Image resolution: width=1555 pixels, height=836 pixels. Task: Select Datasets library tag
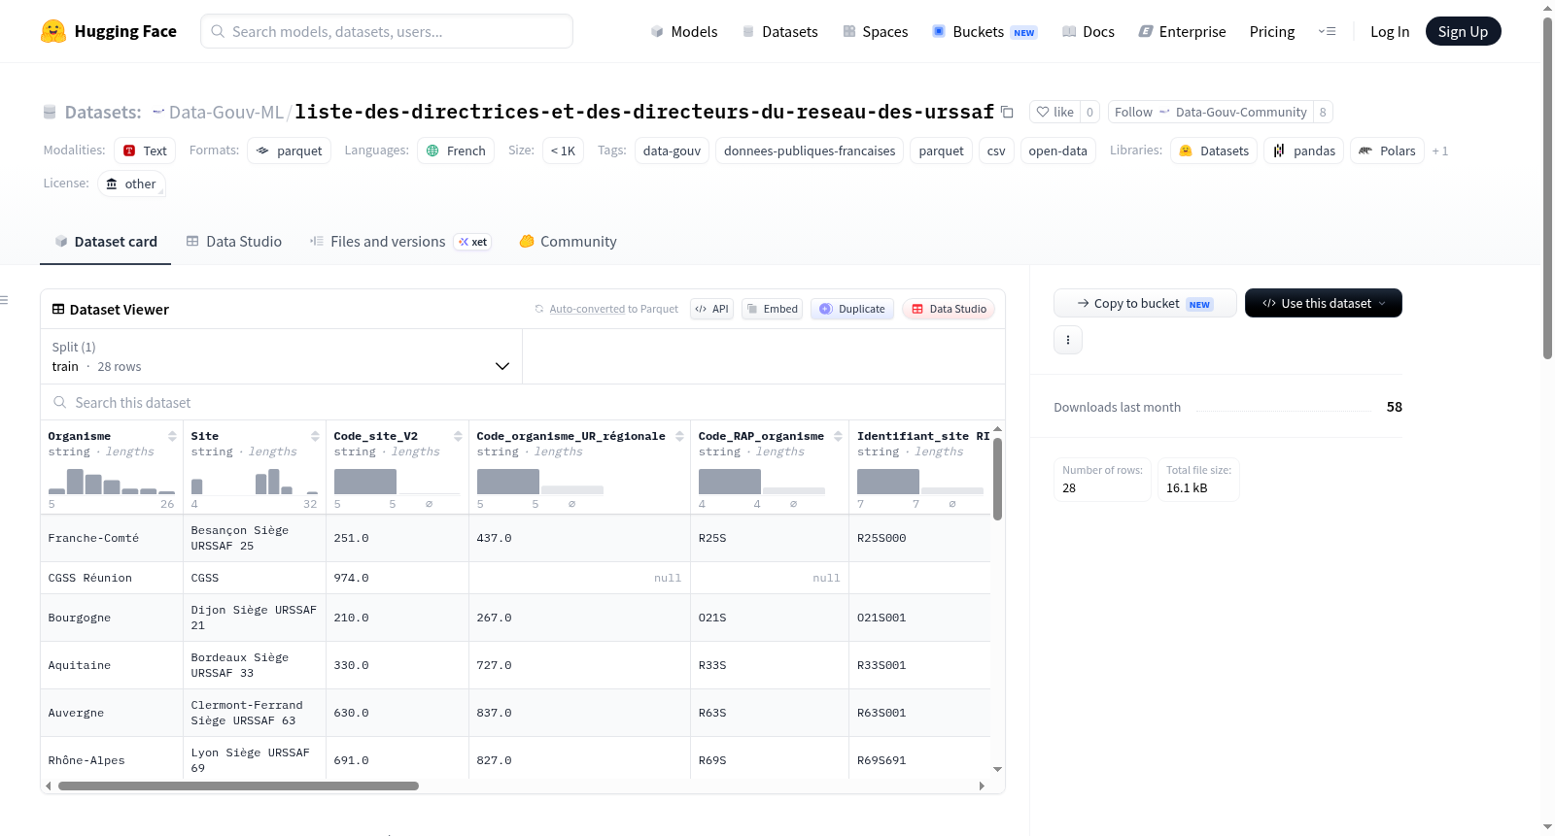pos(1214,150)
